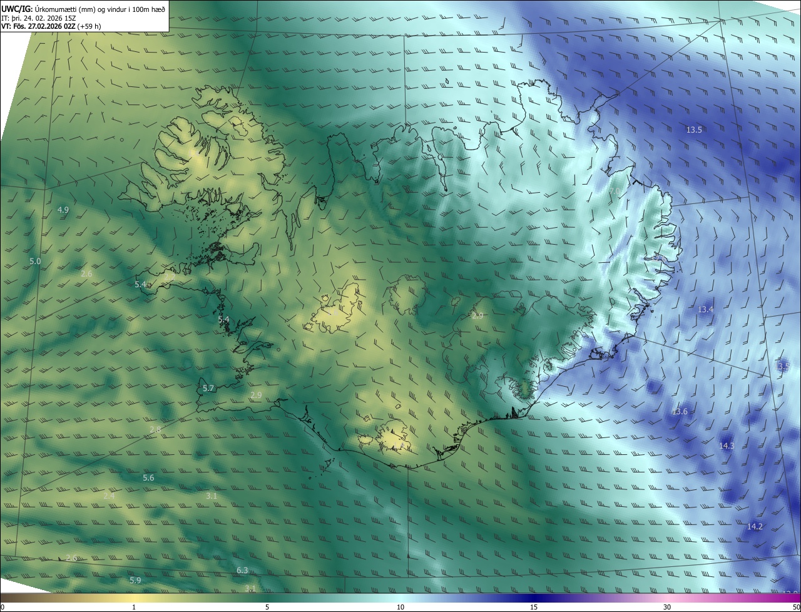Viewport: 801px width, 612px height.
Task: Click the 4.9 precipitation value on the map
Action: [x=63, y=210]
